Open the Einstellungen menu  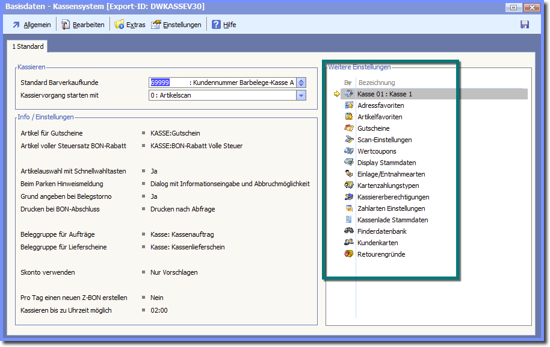(176, 25)
